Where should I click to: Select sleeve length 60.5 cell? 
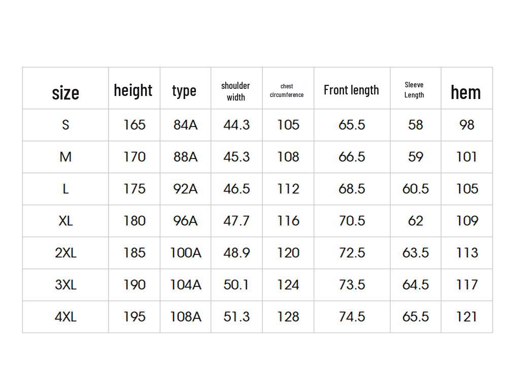pos(415,189)
